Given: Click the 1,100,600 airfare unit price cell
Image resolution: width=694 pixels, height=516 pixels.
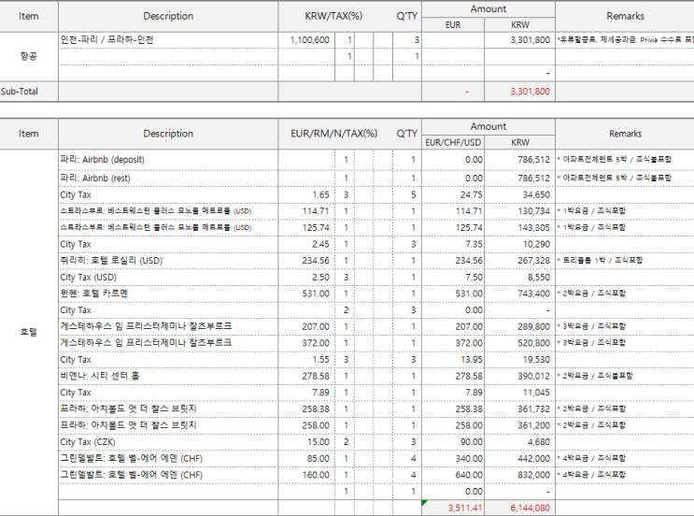Looking at the screenshot, I should pos(306,40).
